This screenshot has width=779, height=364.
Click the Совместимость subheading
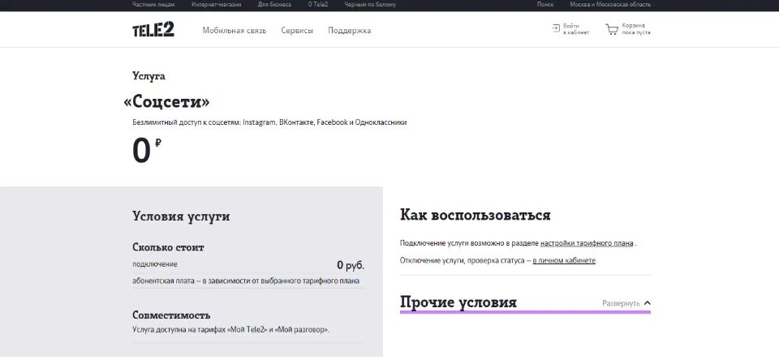171,315
